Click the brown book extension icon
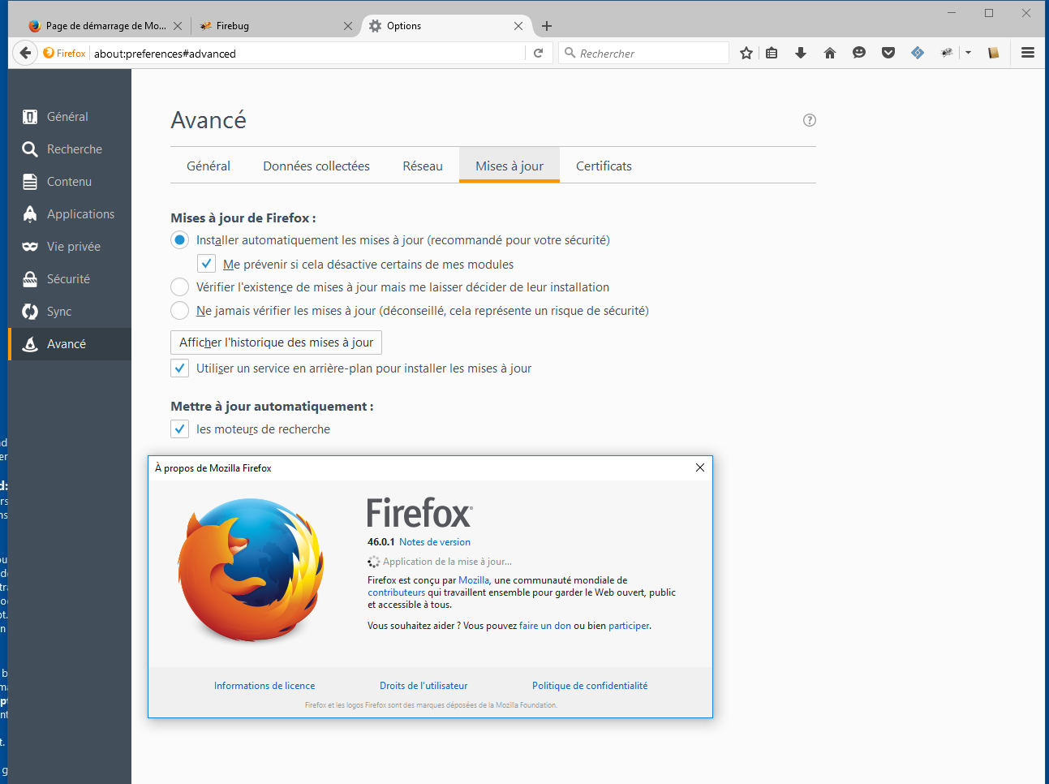Viewport: 1049px width, 784px height. 993,53
